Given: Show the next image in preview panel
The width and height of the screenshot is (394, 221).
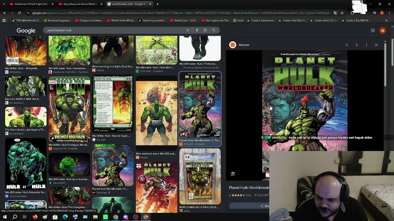Looking at the screenshot, I should [356, 45].
